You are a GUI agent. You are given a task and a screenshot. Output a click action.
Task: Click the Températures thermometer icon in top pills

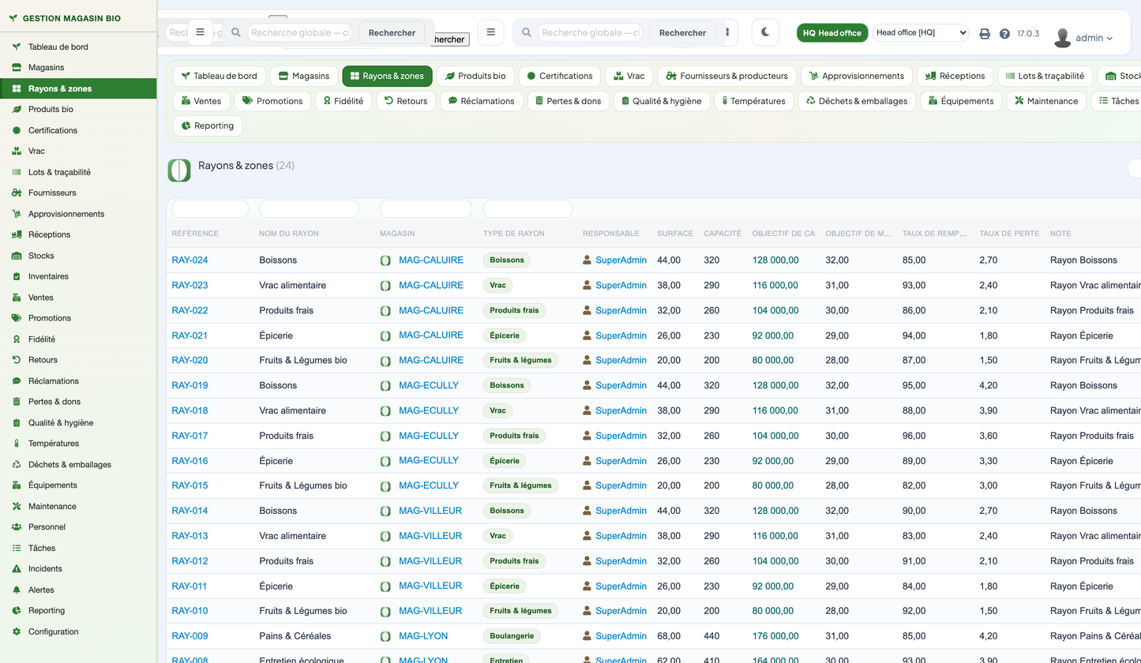point(723,101)
